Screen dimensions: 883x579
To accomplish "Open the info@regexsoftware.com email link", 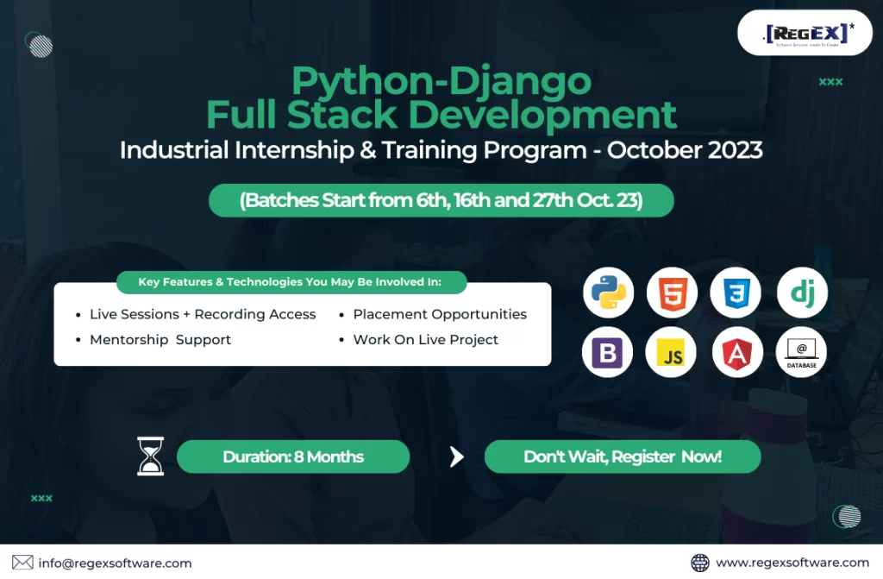I will pyautogui.click(x=115, y=563).
